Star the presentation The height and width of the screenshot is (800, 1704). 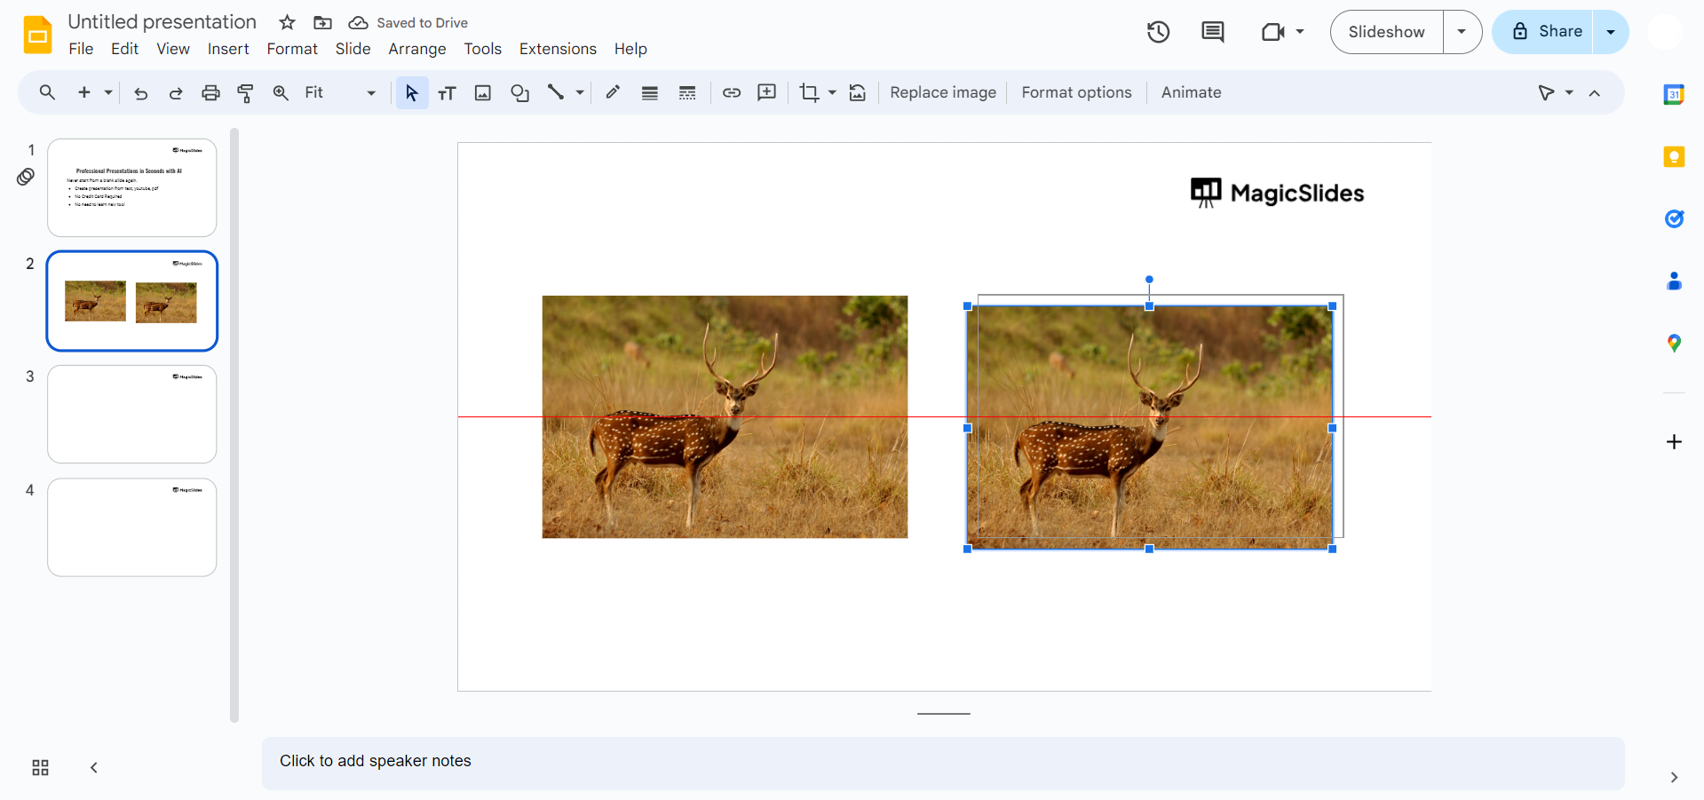286,22
